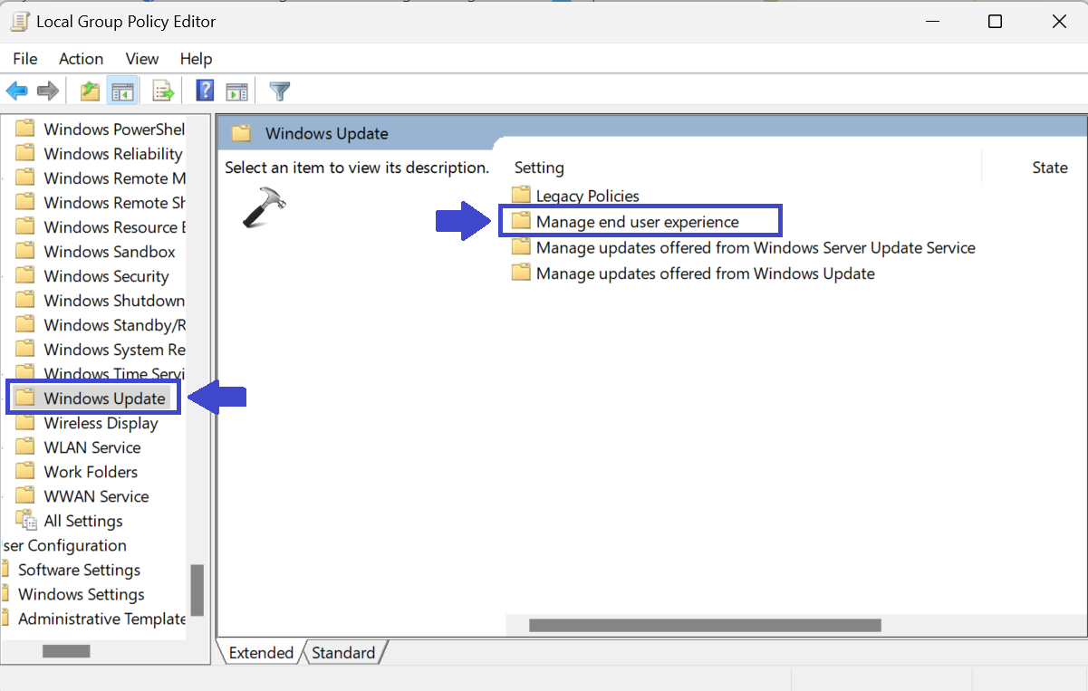
Task: Open Help via the question mark icon
Action: [x=205, y=91]
